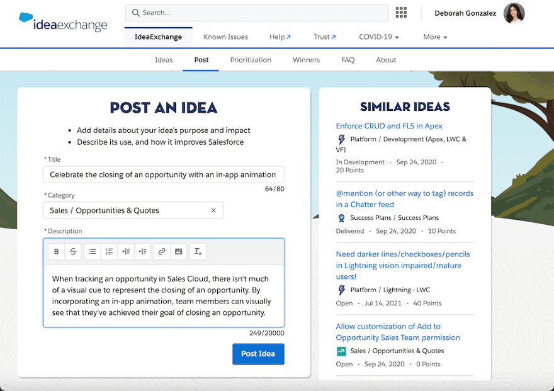The image size is (554, 391).
Task: Go to the Winners tab
Action: pyautogui.click(x=306, y=60)
